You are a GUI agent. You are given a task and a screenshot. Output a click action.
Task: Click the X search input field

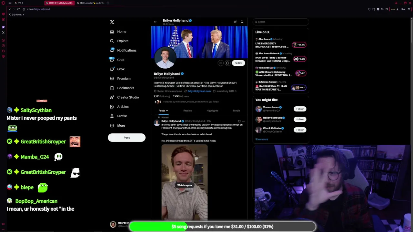[x=281, y=22]
